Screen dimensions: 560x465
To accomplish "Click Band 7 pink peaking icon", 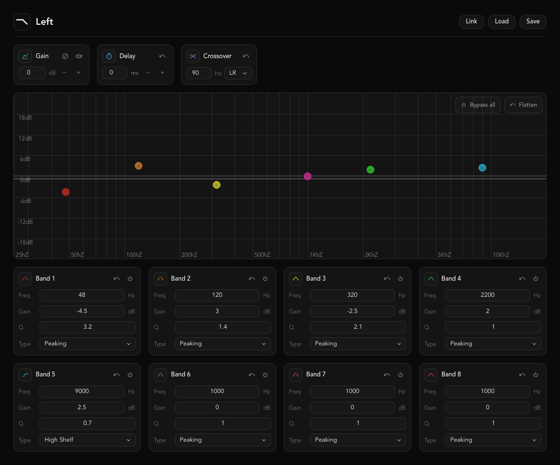I will pyautogui.click(x=296, y=374).
